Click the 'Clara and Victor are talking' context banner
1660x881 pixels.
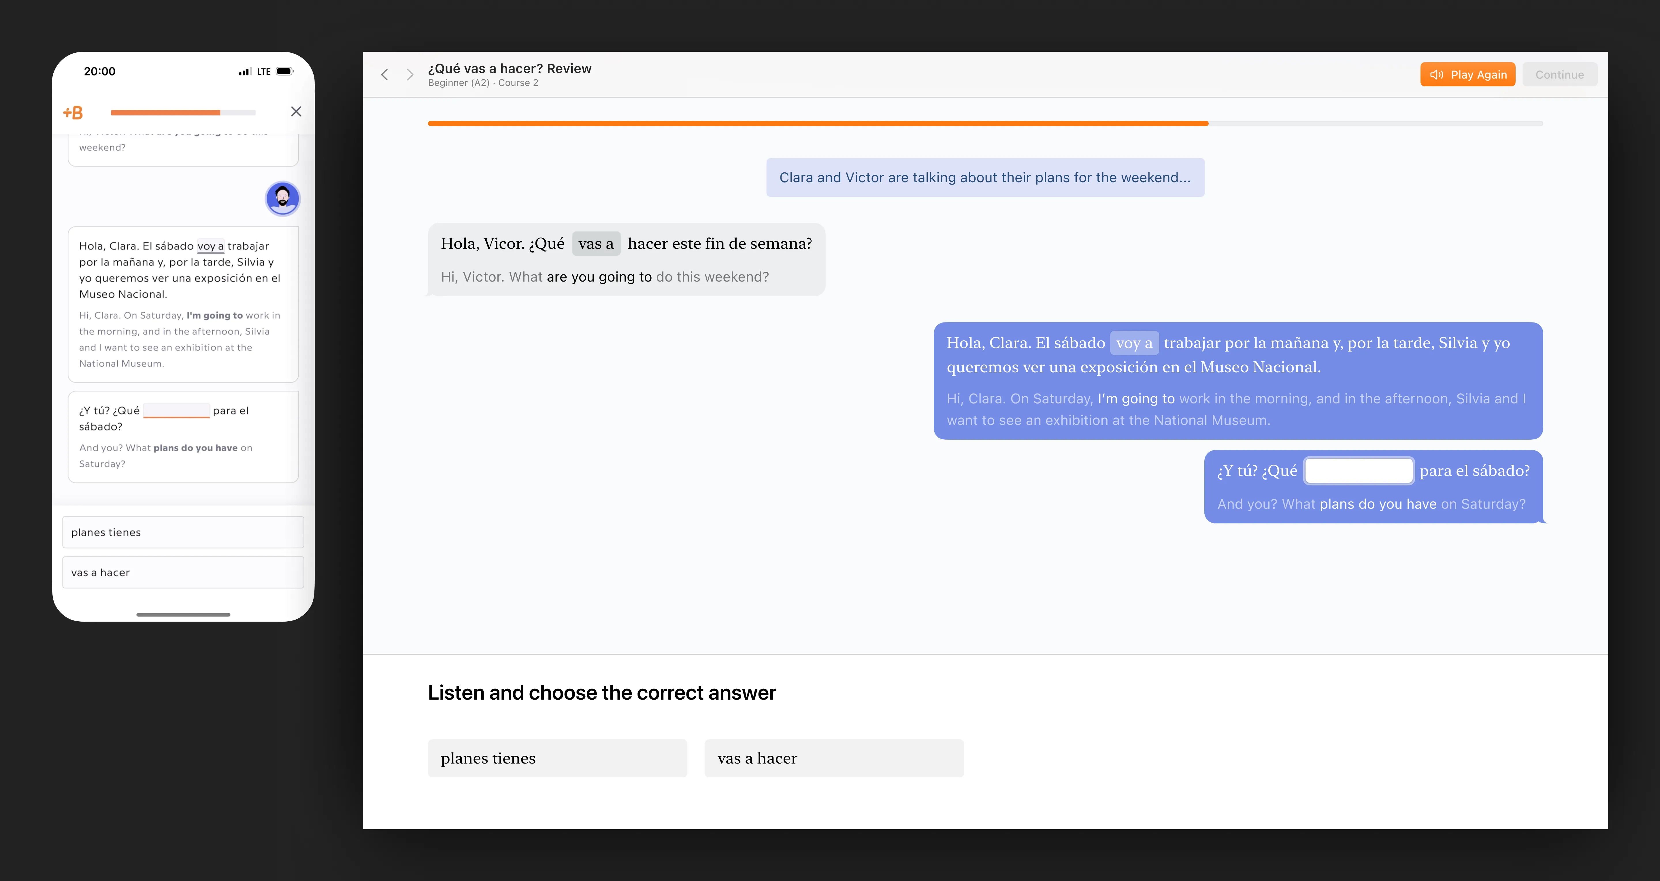click(x=985, y=177)
